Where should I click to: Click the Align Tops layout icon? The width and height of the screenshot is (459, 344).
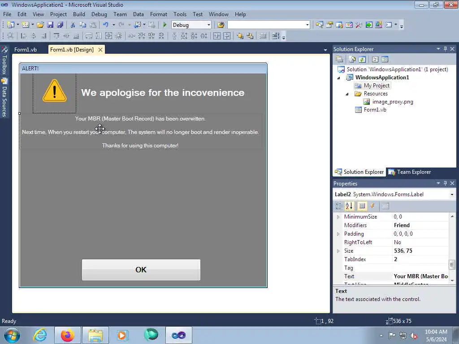click(56, 36)
